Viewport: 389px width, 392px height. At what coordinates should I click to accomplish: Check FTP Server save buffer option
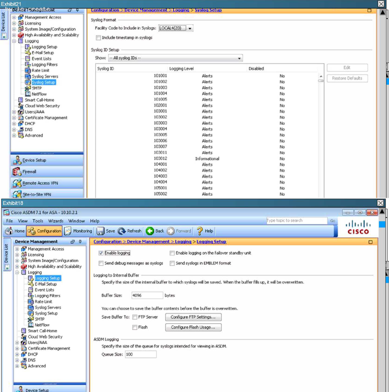tap(135, 317)
